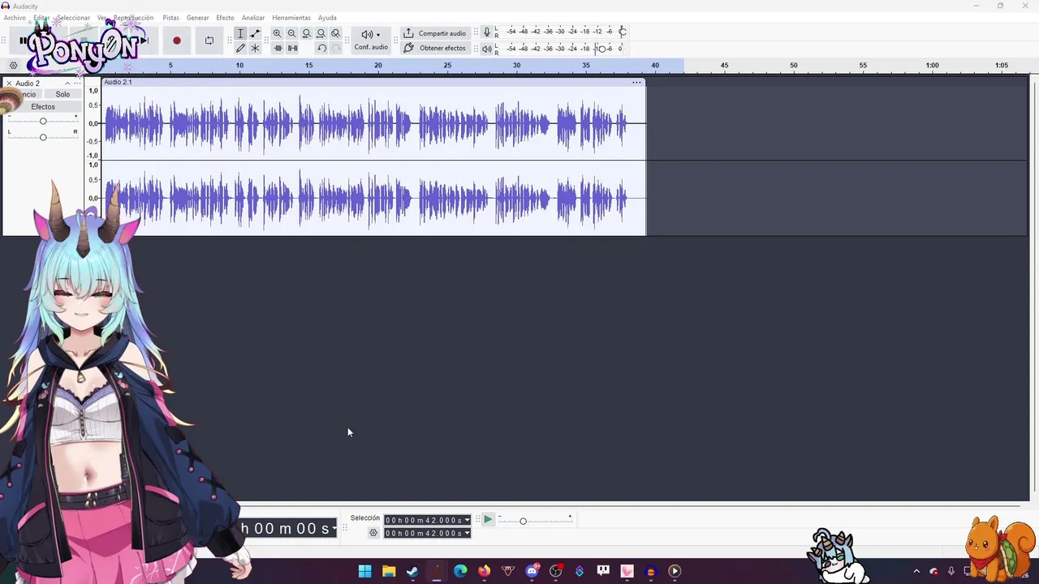This screenshot has height=584, width=1039.
Task: Adjust the playback speed slider
Action: click(x=523, y=521)
